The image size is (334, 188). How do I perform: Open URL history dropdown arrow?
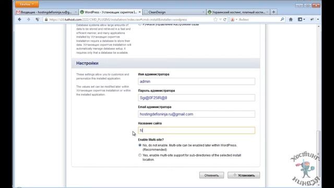point(220,19)
